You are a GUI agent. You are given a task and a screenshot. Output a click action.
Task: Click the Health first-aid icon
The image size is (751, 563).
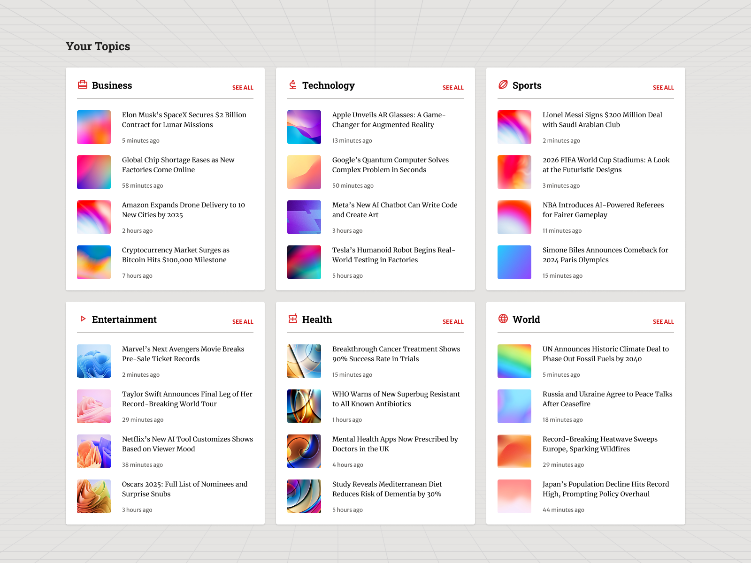[293, 319]
